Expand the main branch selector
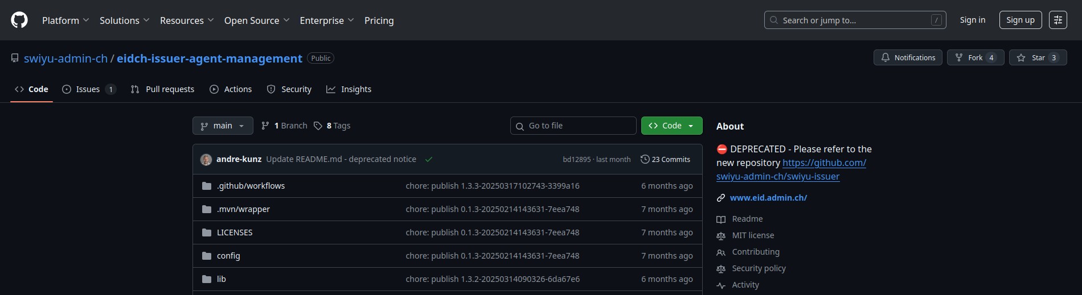 [223, 126]
